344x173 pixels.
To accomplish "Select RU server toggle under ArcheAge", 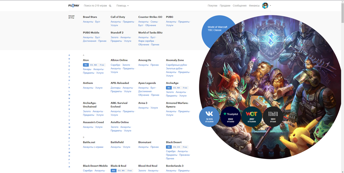I will tap(169, 88).
